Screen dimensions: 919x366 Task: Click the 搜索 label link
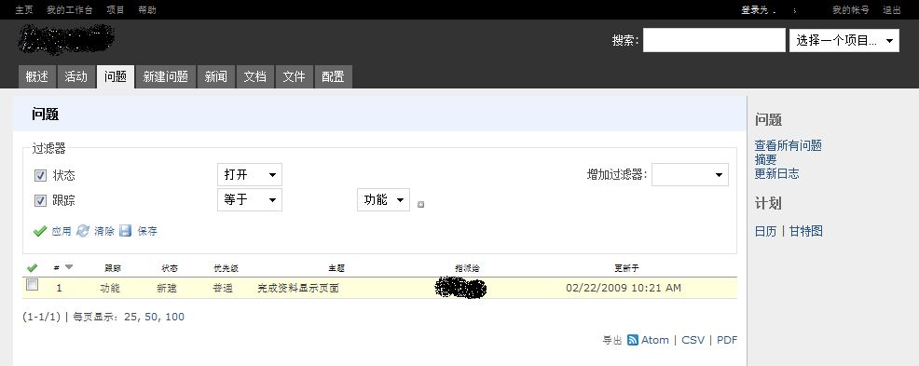624,40
